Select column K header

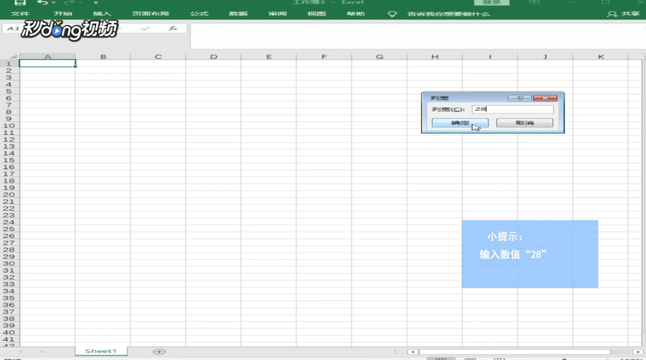pyautogui.click(x=600, y=56)
